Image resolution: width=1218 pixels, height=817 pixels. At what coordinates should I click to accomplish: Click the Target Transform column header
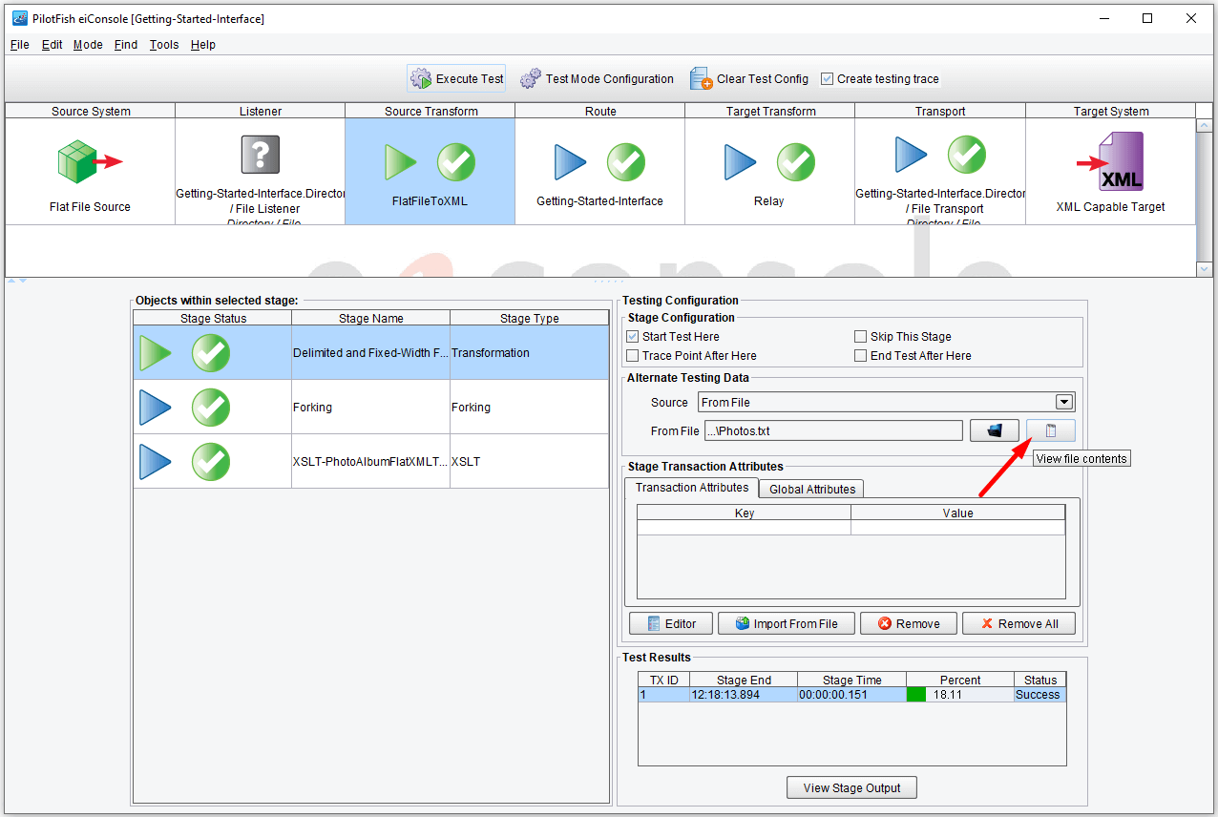coord(770,111)
